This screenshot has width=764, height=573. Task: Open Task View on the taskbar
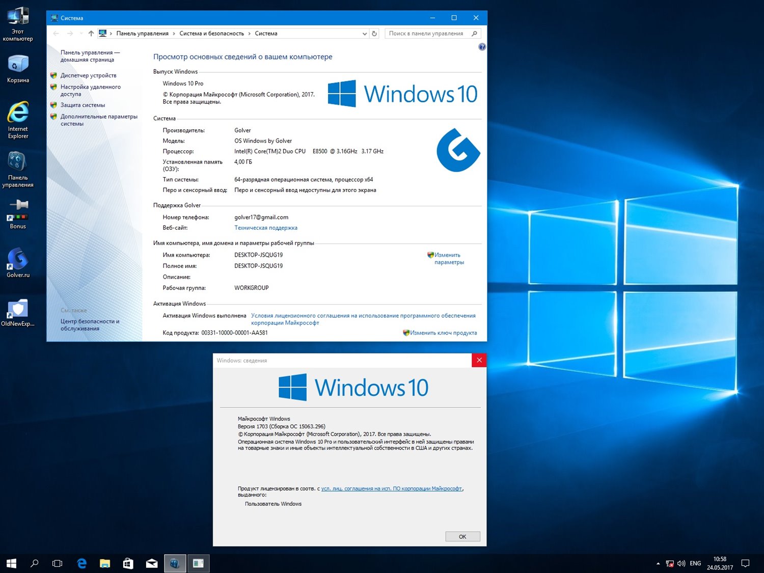(x=58, y=563)
